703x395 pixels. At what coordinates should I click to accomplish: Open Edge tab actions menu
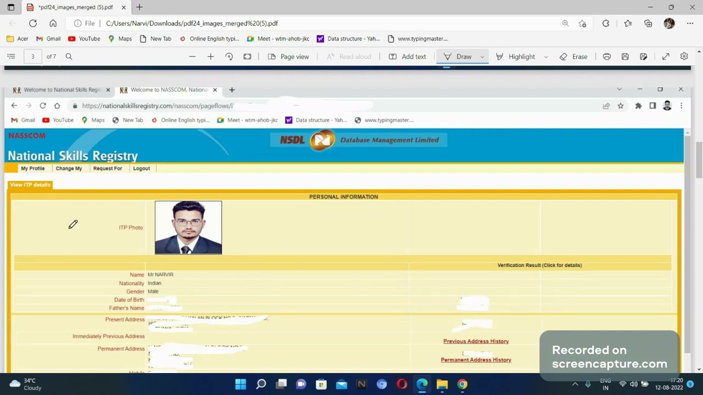10,8
